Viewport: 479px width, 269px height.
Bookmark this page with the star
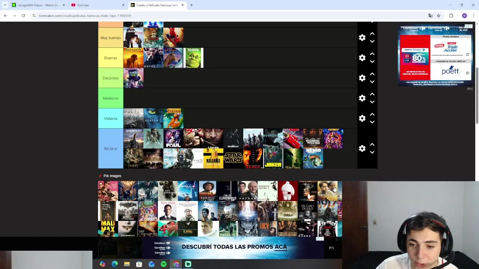pyautogui.click(x=439, y=16)
